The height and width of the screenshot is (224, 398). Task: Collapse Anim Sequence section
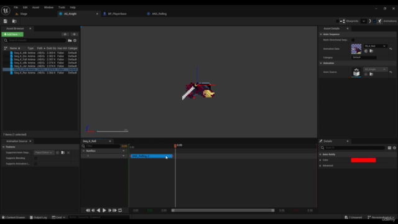(321, 34)
